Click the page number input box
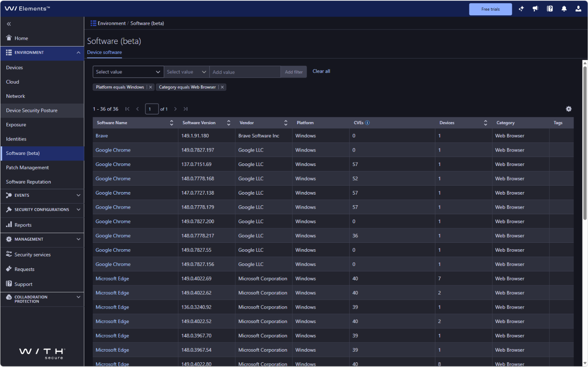 152,109
